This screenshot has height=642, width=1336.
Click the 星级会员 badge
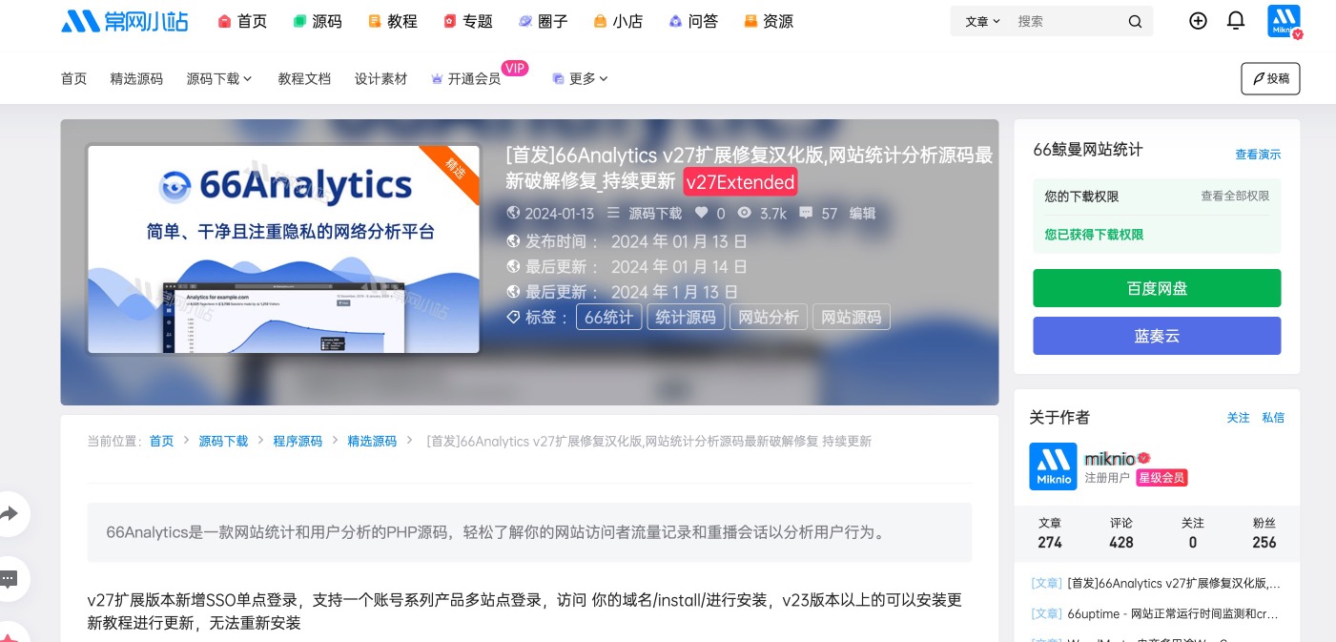pos(1161,478)
